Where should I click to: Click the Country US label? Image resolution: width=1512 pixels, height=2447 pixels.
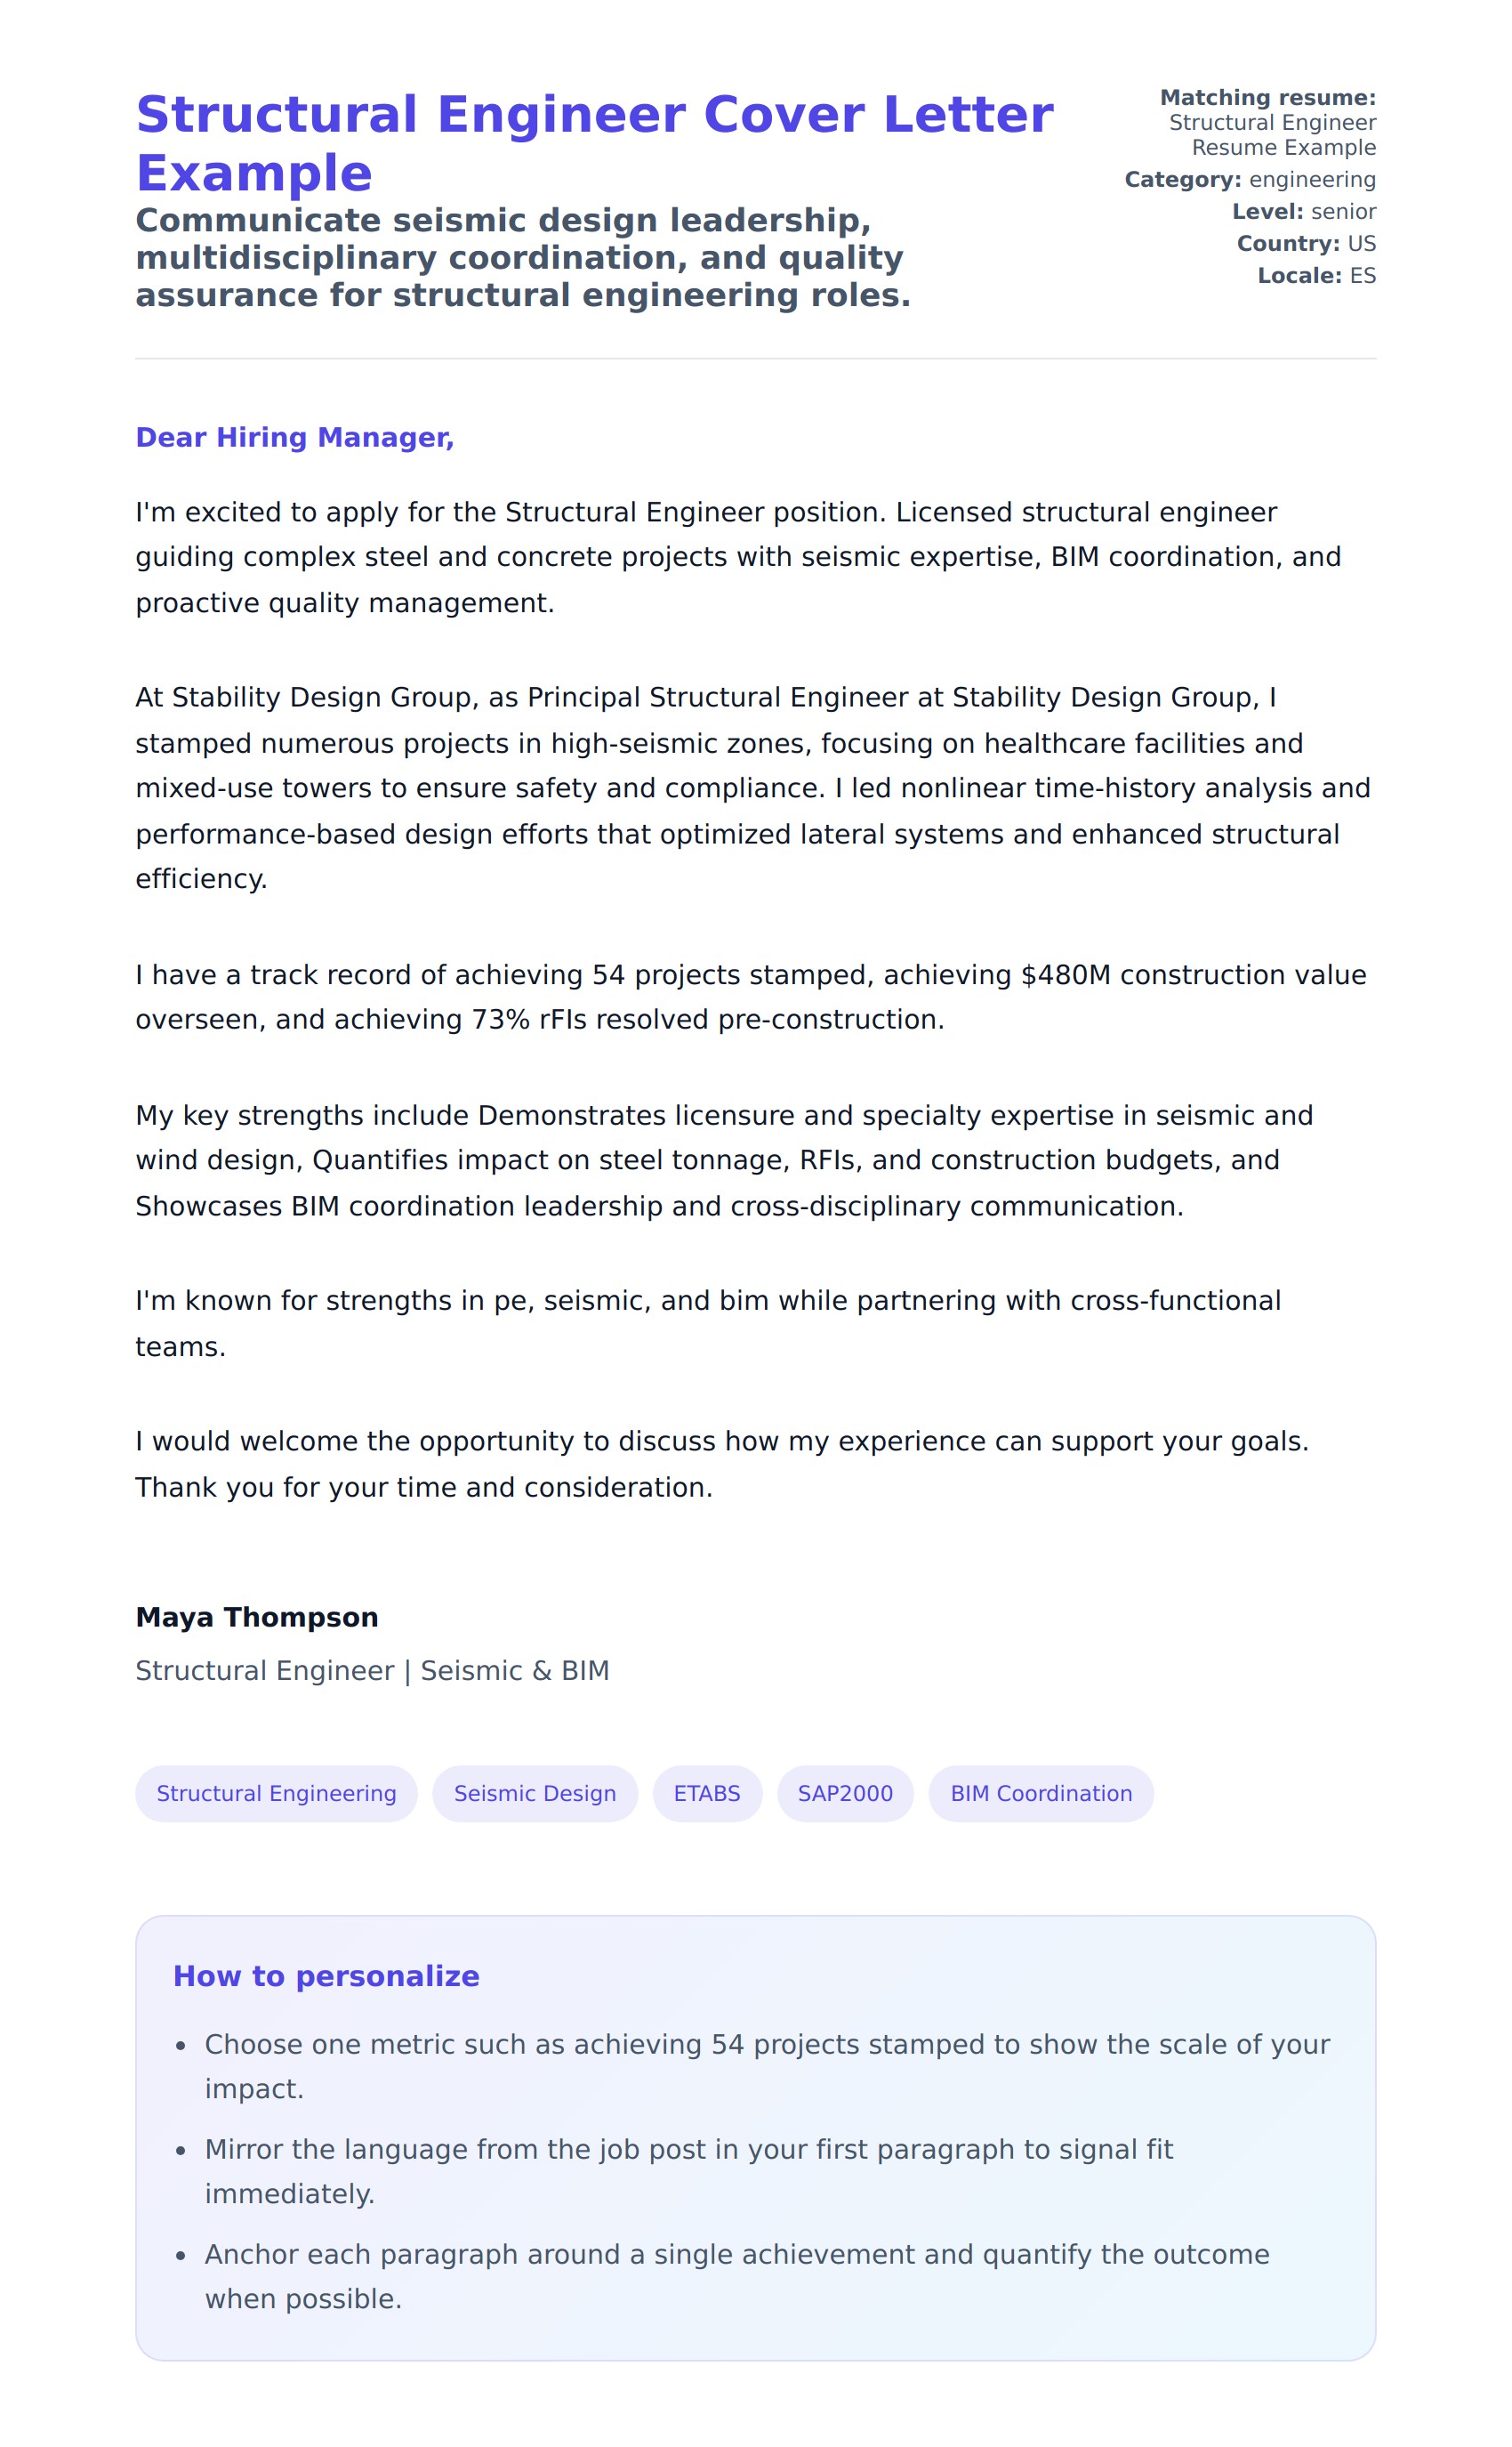[1306, 243]
